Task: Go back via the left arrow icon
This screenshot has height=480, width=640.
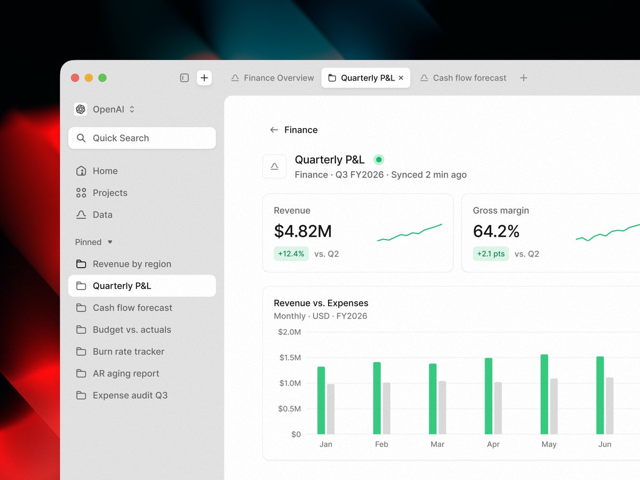Action: pyautogui.click(x=274, y=130)
